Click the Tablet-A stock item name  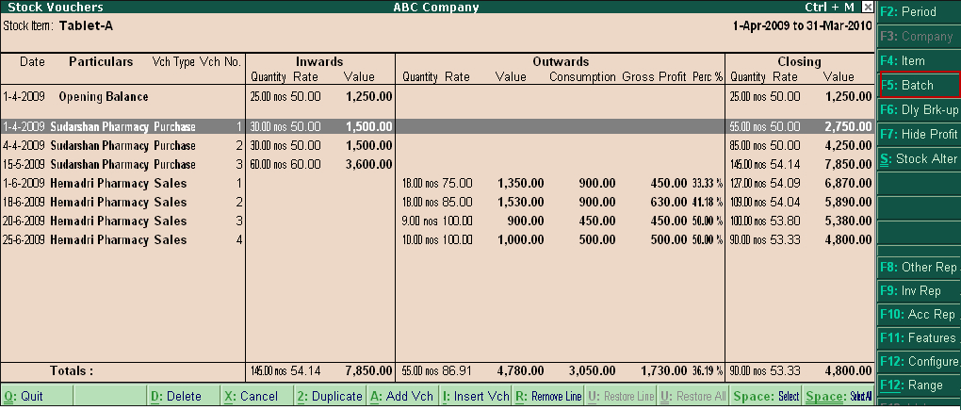pyautogui.click(x=86, y=26)
